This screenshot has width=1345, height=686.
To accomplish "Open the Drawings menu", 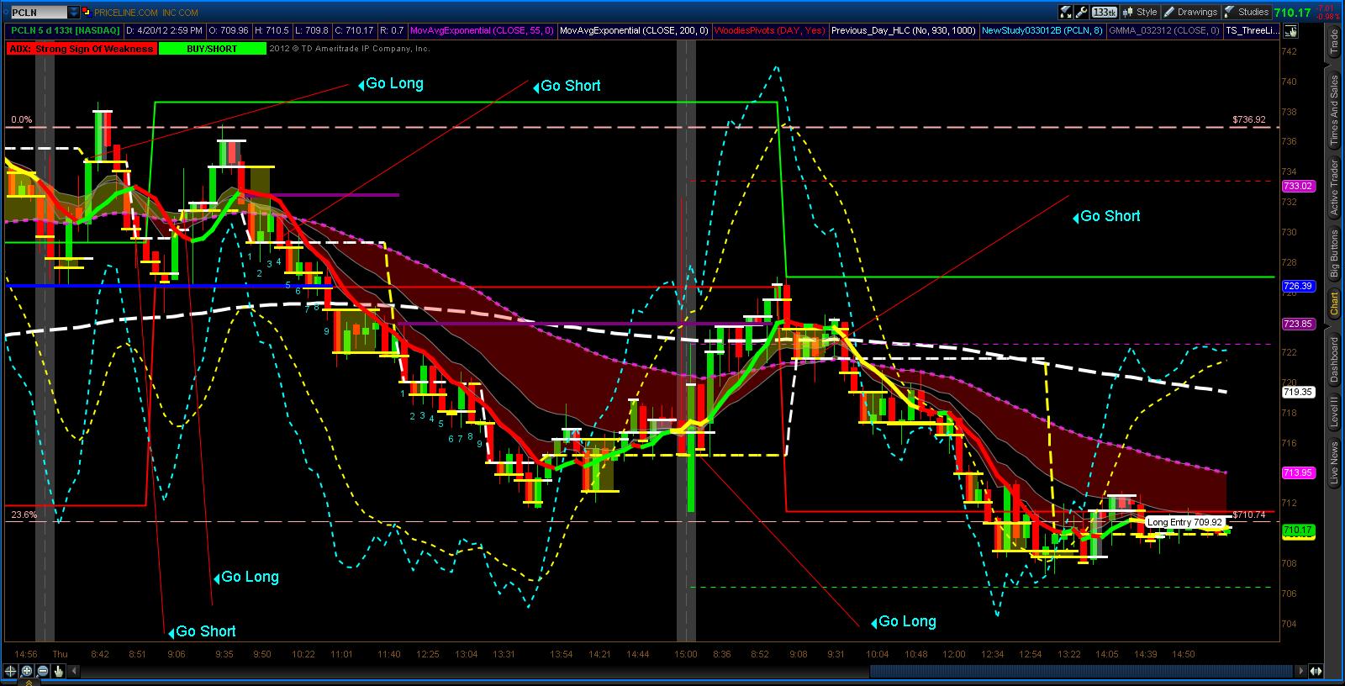I will pos(1190,13).
